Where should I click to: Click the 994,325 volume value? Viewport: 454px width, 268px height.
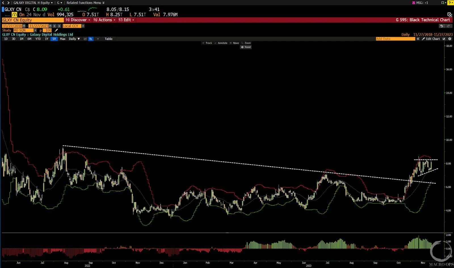click(x=65, y=14)
